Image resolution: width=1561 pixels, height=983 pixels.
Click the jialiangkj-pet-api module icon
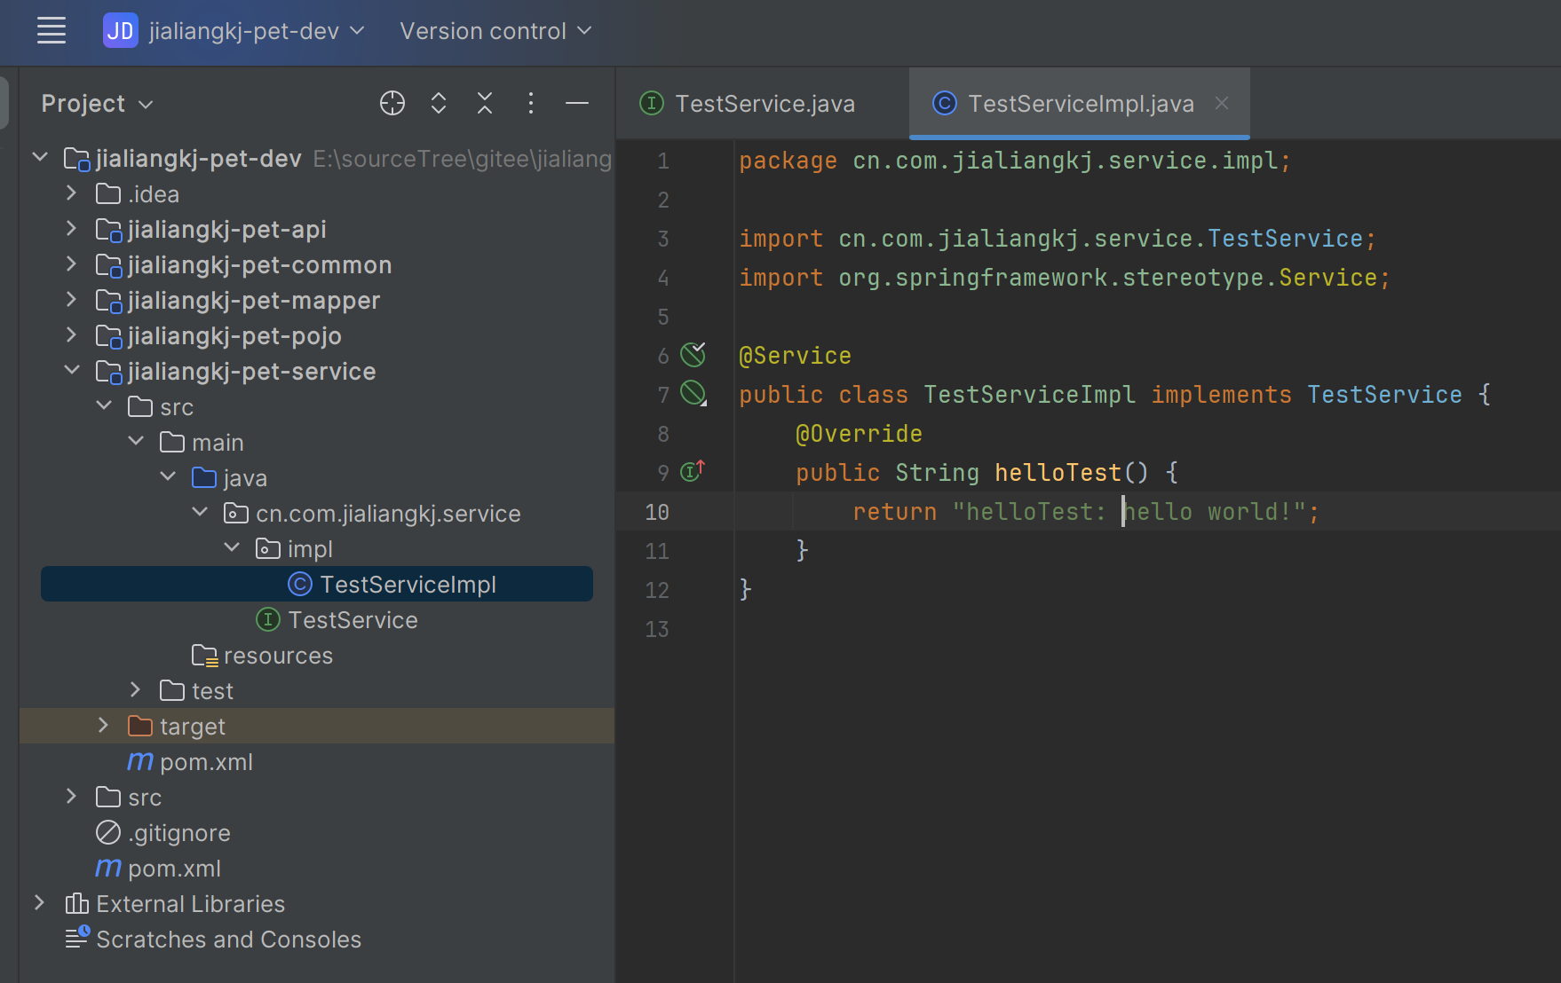point(108,230)
